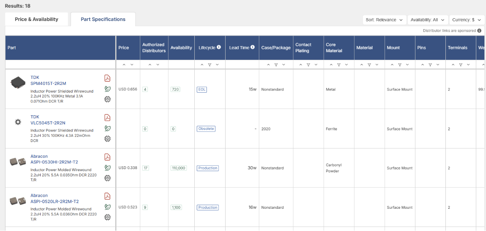Open the Availability: All dropdown
Viewport: 486px width, 231px height.
point(428,20)
